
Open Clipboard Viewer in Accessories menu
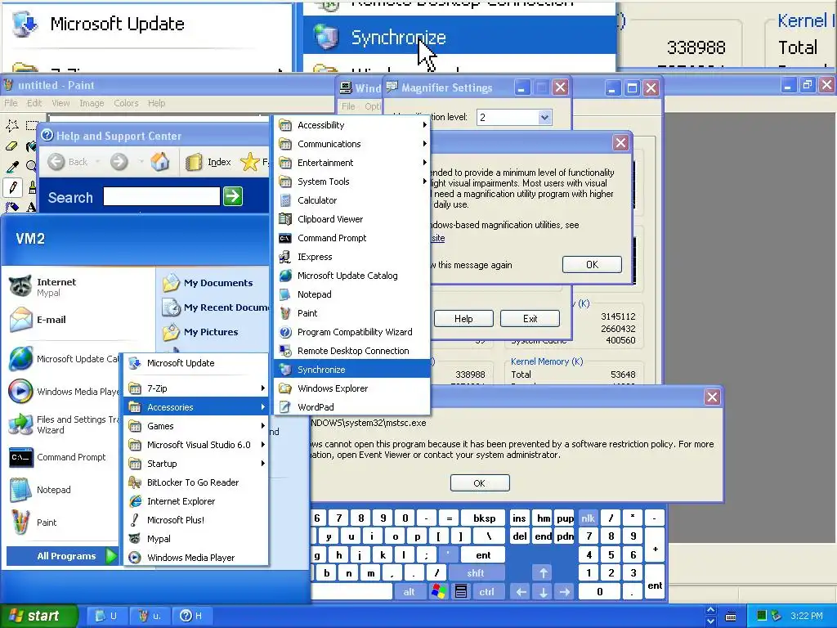click(x=352, y=219)
